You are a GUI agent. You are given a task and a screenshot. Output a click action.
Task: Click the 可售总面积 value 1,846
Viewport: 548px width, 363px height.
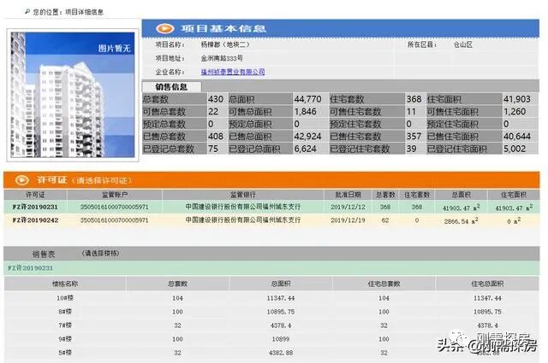click(x=305, y=112)
